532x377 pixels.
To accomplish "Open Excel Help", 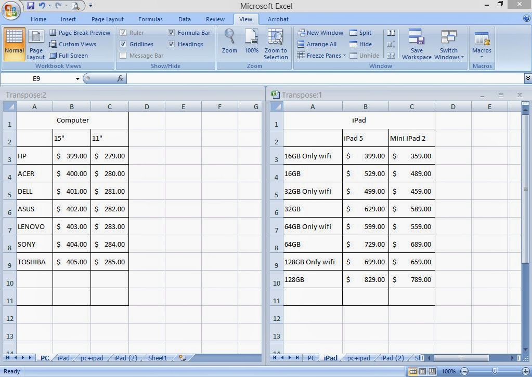I will pos(527,19).
